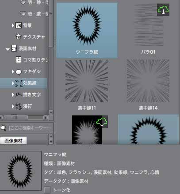Click the フキダシ speech bubble icon
This screenshot has height=194, width=180.
point(19,72)
